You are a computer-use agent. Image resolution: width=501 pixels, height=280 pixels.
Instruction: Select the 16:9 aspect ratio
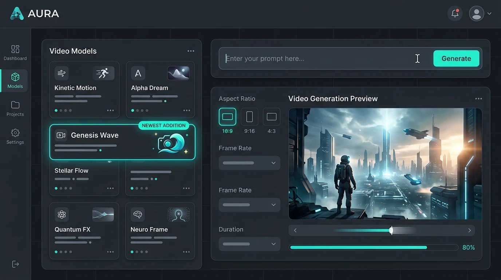pos(227,116)
